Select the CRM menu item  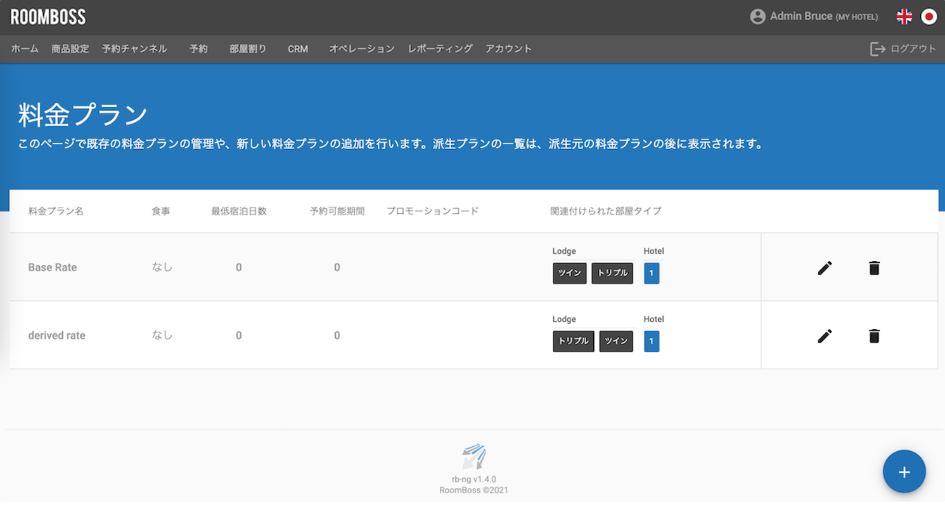pyautogui.click(x=298, y=49)
